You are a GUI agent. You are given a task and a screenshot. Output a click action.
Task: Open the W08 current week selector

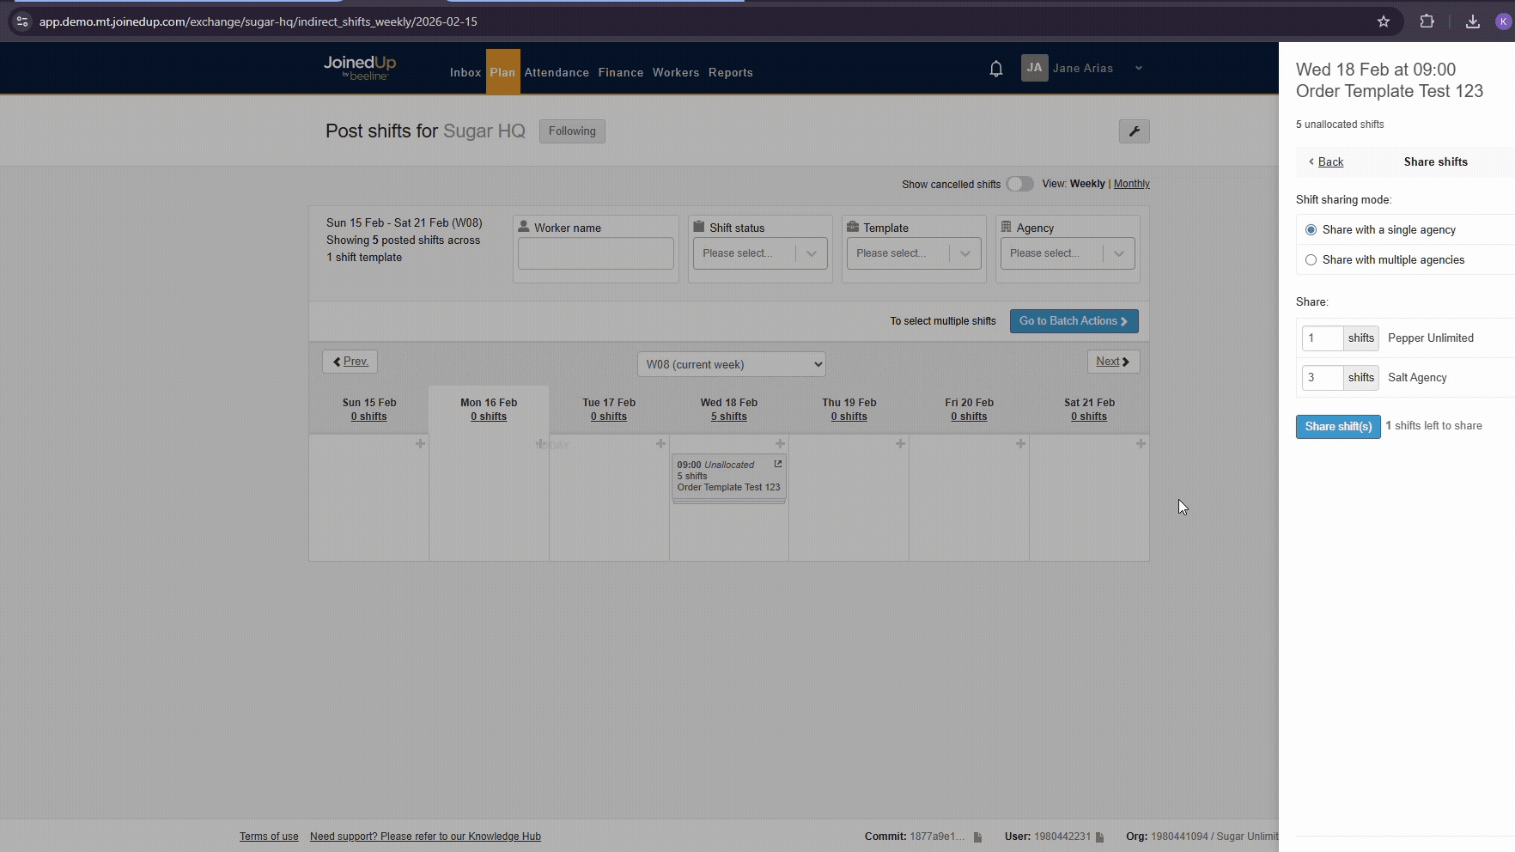pos(731,364)
